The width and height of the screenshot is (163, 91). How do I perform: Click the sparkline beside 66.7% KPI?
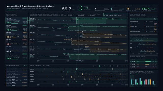pos(153,9)
